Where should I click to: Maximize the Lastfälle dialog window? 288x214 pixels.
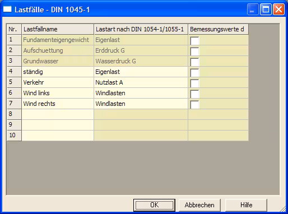click(x=266, y=9)
